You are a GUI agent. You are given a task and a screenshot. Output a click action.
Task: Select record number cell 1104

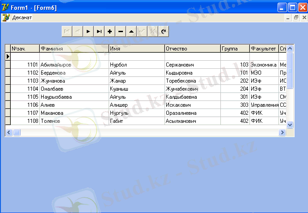coord(25,89)
